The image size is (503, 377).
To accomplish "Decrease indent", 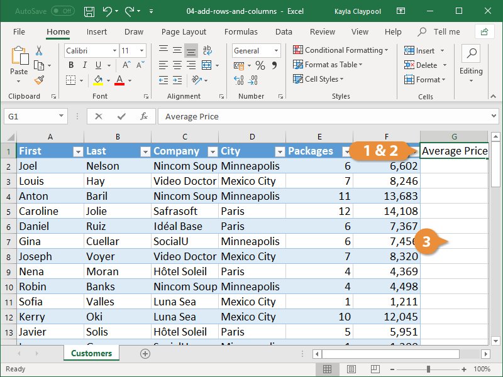I will pyautogui.click(x=163, y=80).
